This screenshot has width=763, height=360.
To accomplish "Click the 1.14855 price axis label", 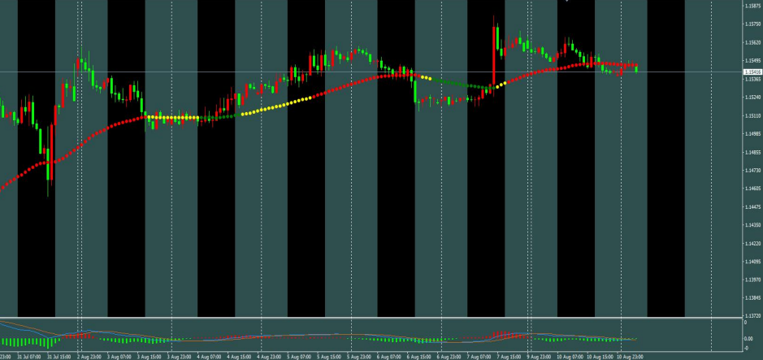I will 753,152.
